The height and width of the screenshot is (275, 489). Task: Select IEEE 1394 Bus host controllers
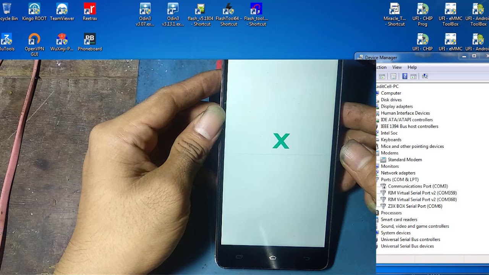409,126
